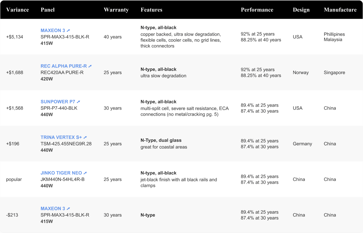Image resolution: width=363 pixels, height=233 pixels.
Task: Follow the TRINA VERTEX S+ link
Action: pos(61,138)
